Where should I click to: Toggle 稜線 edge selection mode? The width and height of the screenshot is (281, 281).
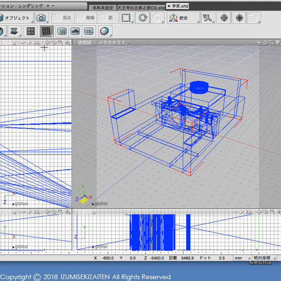(x=86, y=18)
